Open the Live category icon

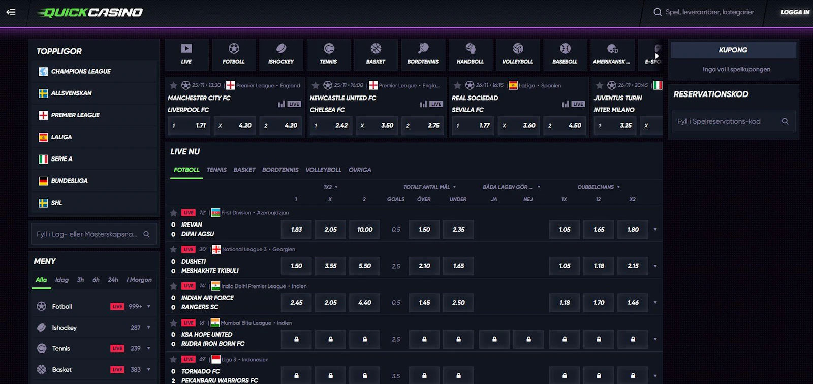[x=186, y=54]
